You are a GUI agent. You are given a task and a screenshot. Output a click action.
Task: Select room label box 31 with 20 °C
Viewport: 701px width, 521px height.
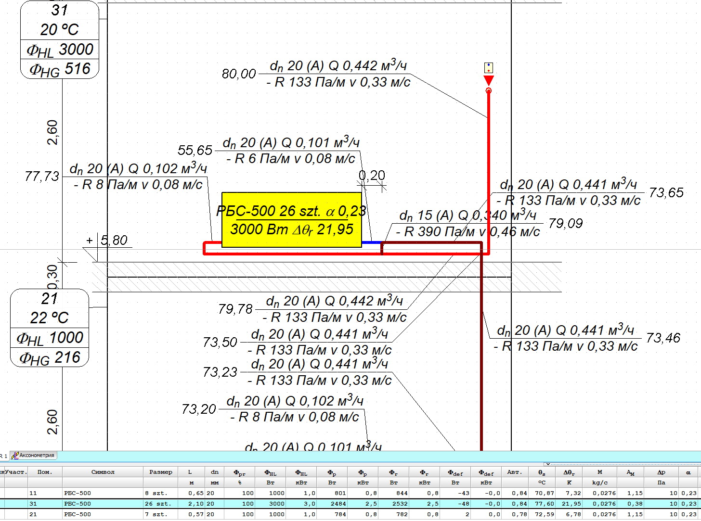tap(60, 39)
